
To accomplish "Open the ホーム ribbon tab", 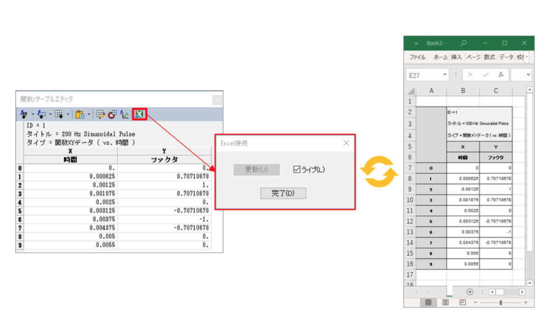I will point(440,57).
